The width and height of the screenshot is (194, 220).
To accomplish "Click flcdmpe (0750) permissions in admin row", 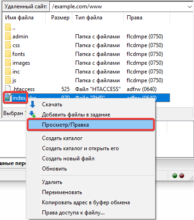I will [145, 37].
